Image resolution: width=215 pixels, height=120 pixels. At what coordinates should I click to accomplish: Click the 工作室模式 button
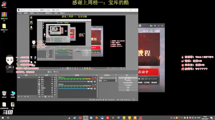[128, 85]
